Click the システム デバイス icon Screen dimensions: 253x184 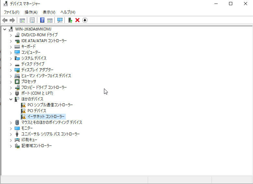click(x=17, y=58)
